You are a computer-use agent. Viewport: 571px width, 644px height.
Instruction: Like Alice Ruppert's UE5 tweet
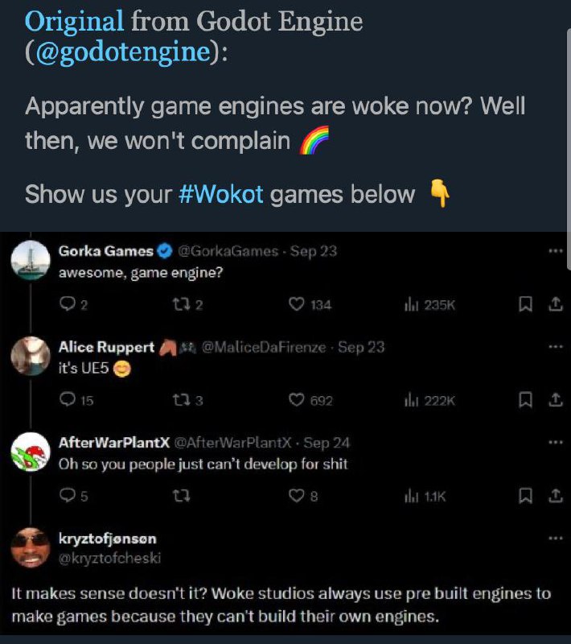tap(297, 400)
